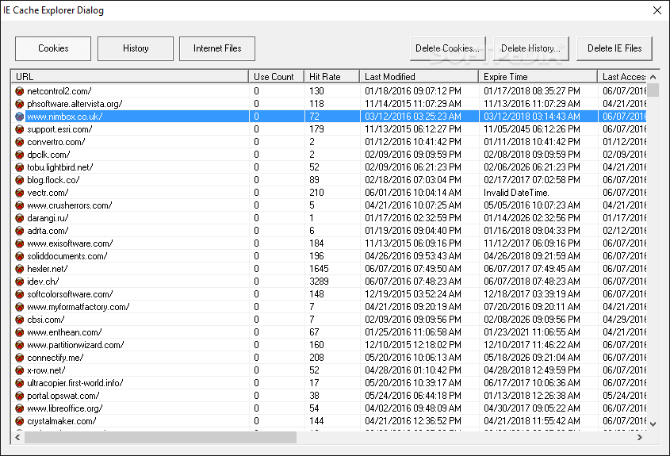
Task: Click the icon beside vectr.com/
Action: tap(19, 193)
